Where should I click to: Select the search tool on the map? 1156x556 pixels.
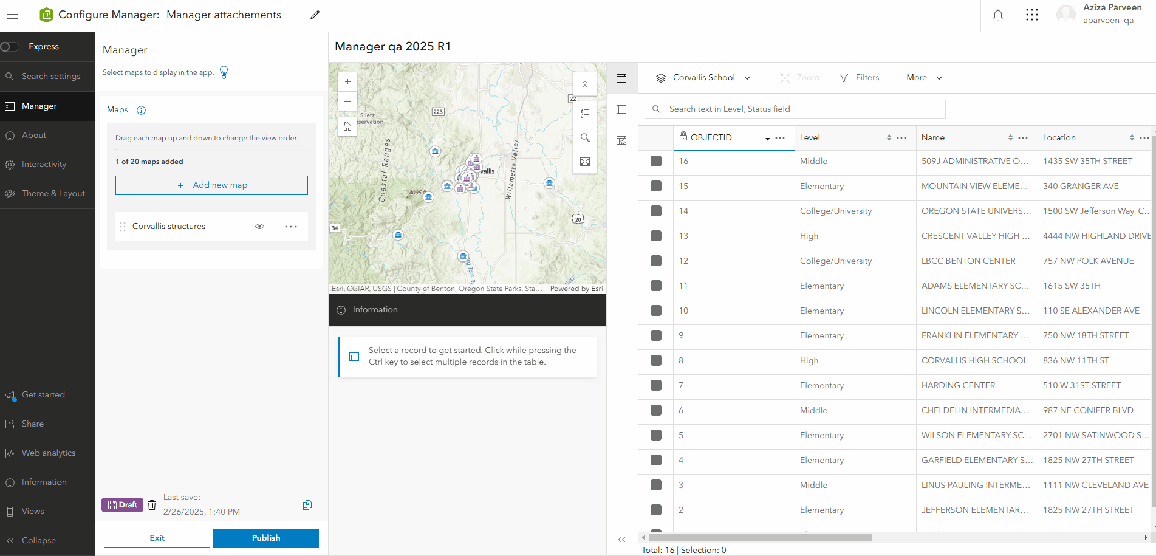tap(585, 137)
